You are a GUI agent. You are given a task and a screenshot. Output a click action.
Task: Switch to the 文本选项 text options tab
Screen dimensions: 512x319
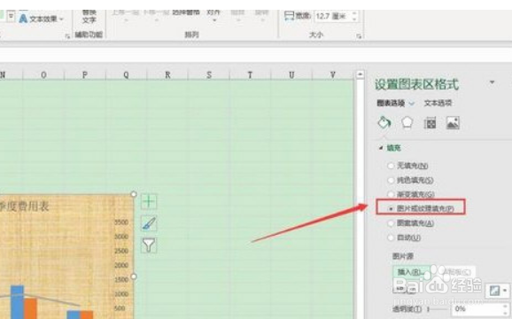(438, 103)
